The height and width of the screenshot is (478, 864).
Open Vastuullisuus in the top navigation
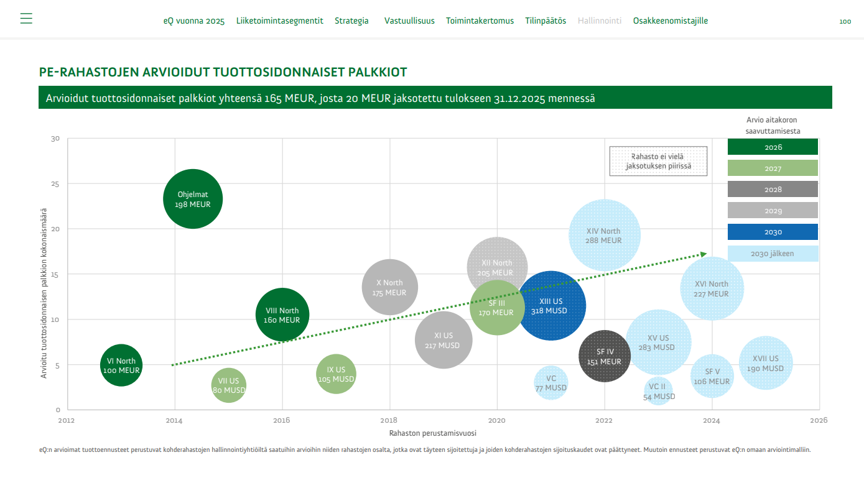pyautogui.click(x=409, y=21)
